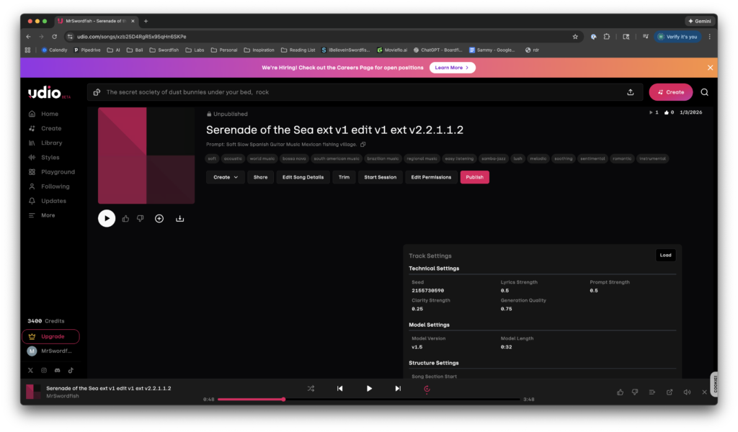Download the song via the download icon
The width and height of the screenshot is (738, 432).
pos(179,218)
